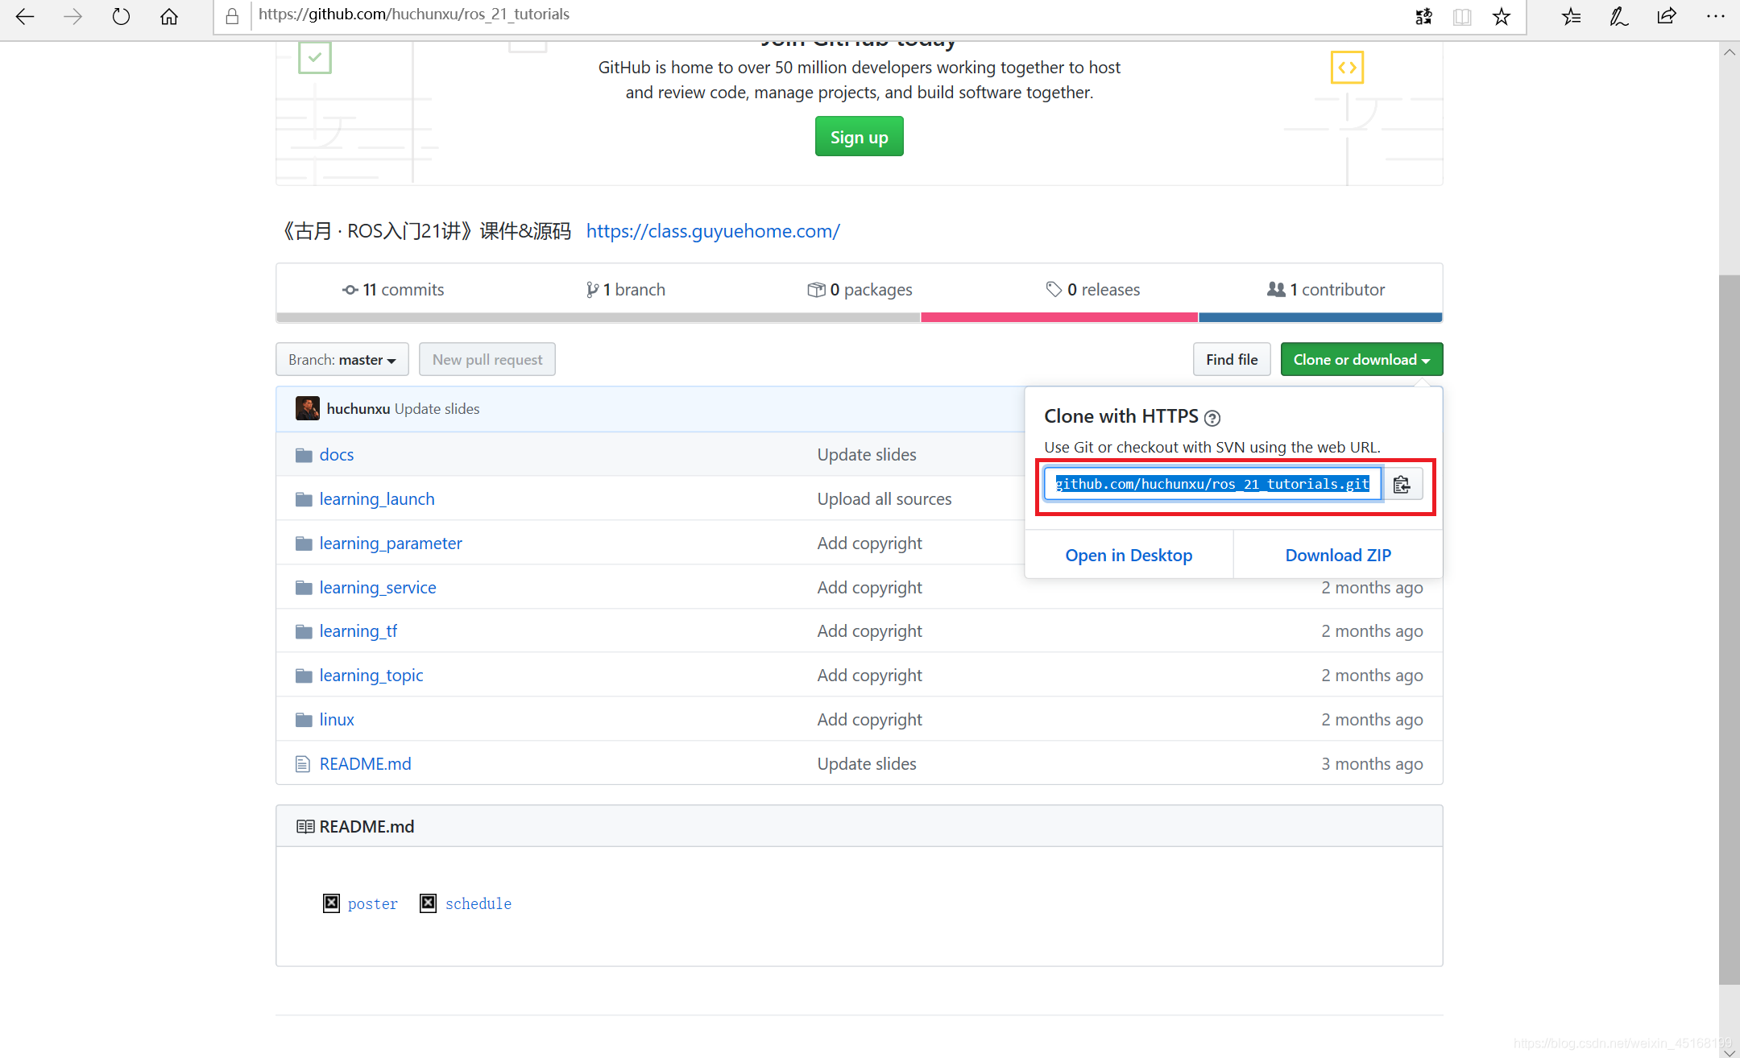Click the lock icon in address bar

tap(232, 16)
